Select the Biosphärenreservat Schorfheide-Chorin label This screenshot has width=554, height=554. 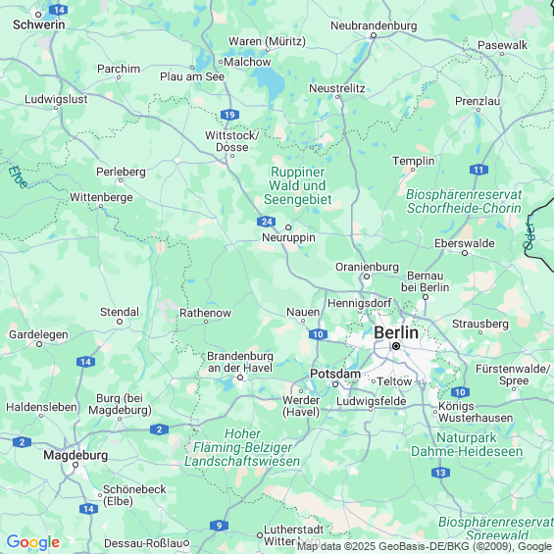464,201
